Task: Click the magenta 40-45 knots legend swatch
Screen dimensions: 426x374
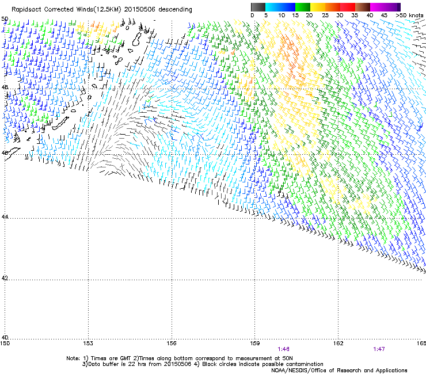Action: click(378, 7)
